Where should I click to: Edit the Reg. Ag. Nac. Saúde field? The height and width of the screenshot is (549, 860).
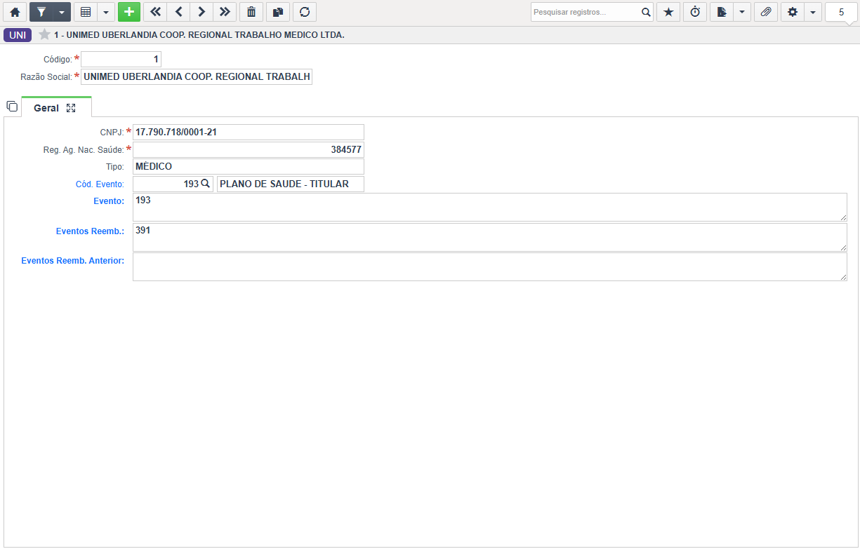(249, 149)
